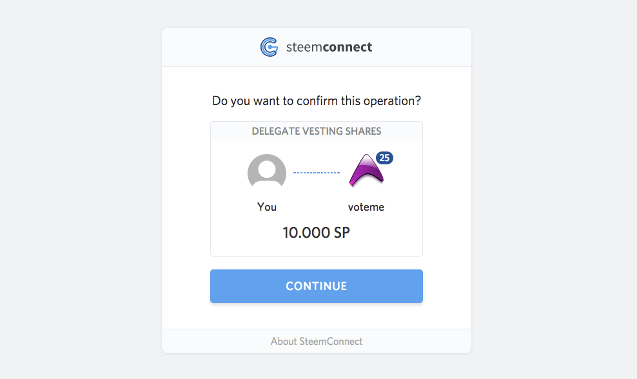This screenshot has height=379, width=637.
Task: Open the About SteemConnect link
Action: (x=317, y=341)
